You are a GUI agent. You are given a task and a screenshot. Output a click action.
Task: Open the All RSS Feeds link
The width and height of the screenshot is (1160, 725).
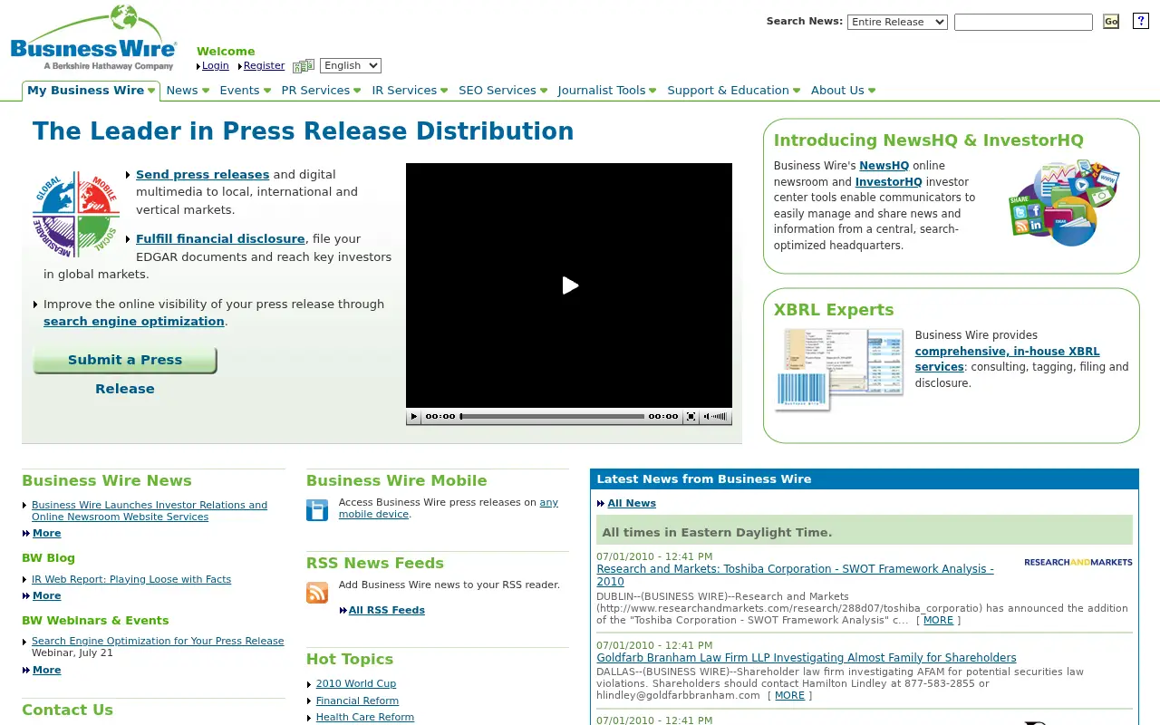point(387,611)
